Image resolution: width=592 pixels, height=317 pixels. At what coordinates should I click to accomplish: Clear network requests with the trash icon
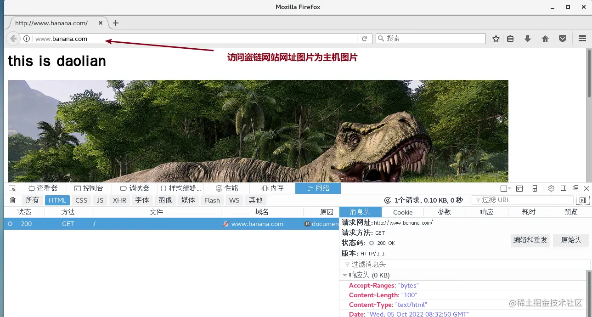pos(12,200)
